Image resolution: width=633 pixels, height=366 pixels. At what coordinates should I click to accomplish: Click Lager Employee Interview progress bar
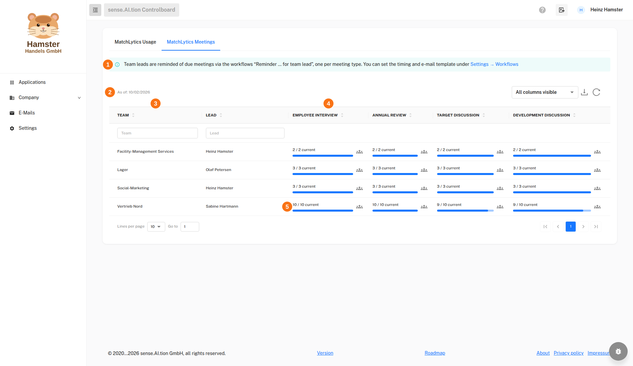pyautogui.click(x=322, y=174)
